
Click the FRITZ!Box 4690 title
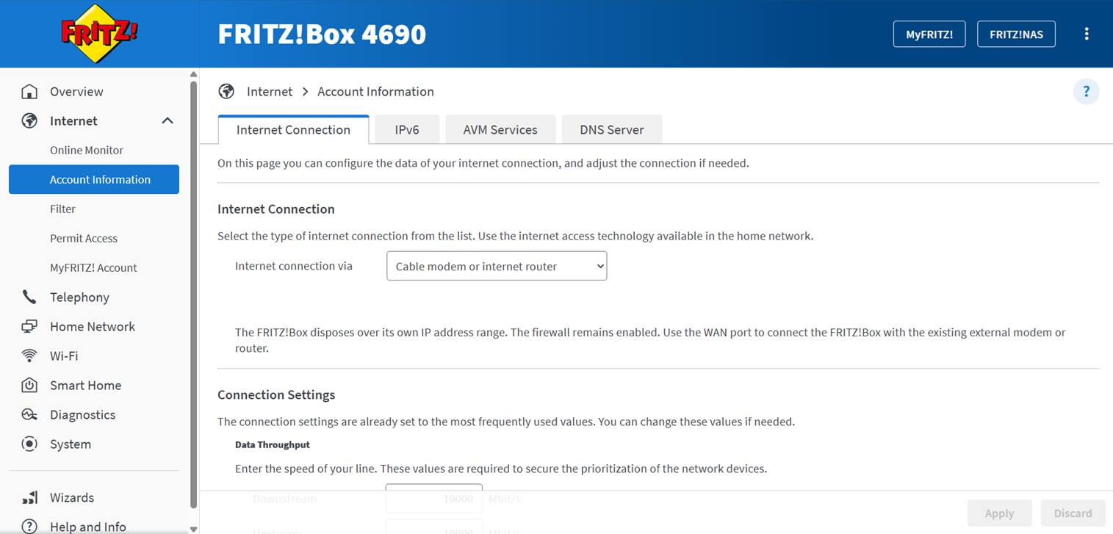click(322, 35)
